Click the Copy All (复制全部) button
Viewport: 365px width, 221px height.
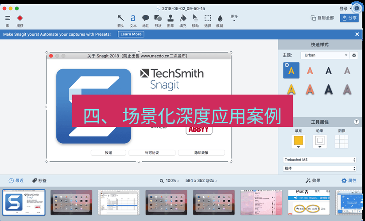click(x=322, y=18)
